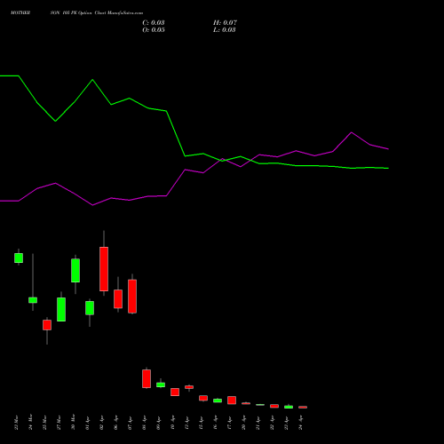Select the 06 Apr date label

[115, 423]
